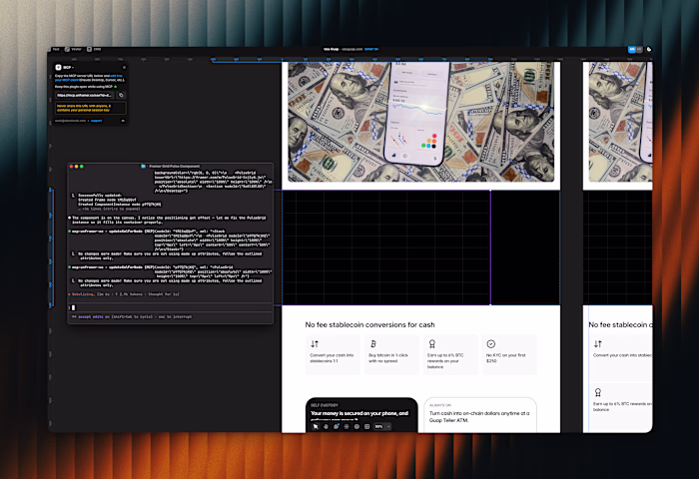Click the 'No fee stablecoin conversions for cash' heading
699x479 pixels.
(369, 325)
